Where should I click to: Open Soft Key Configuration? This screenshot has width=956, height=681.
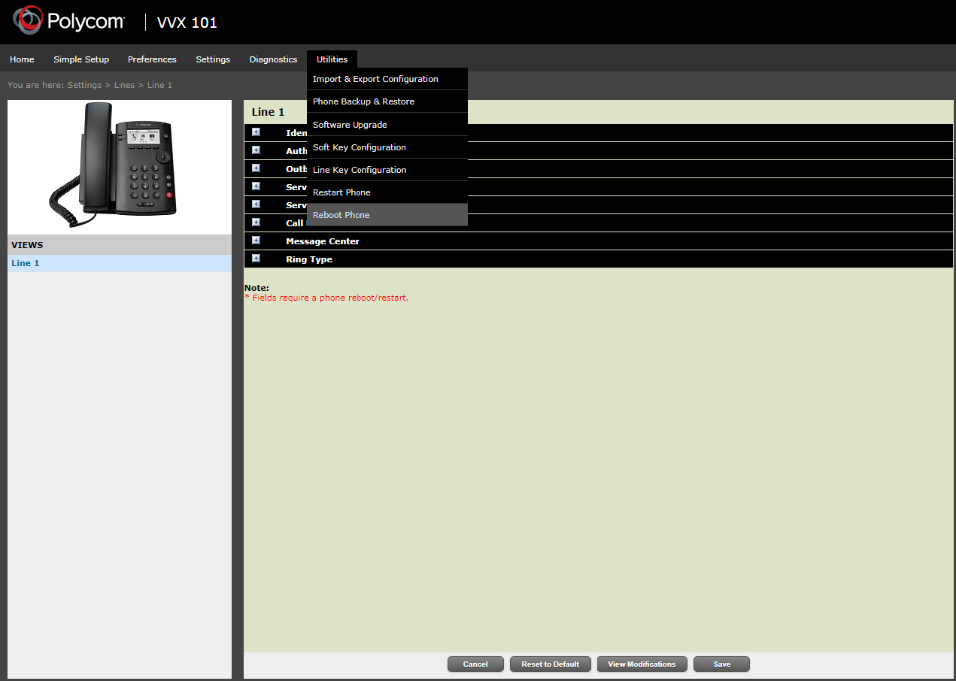point(359,147)
